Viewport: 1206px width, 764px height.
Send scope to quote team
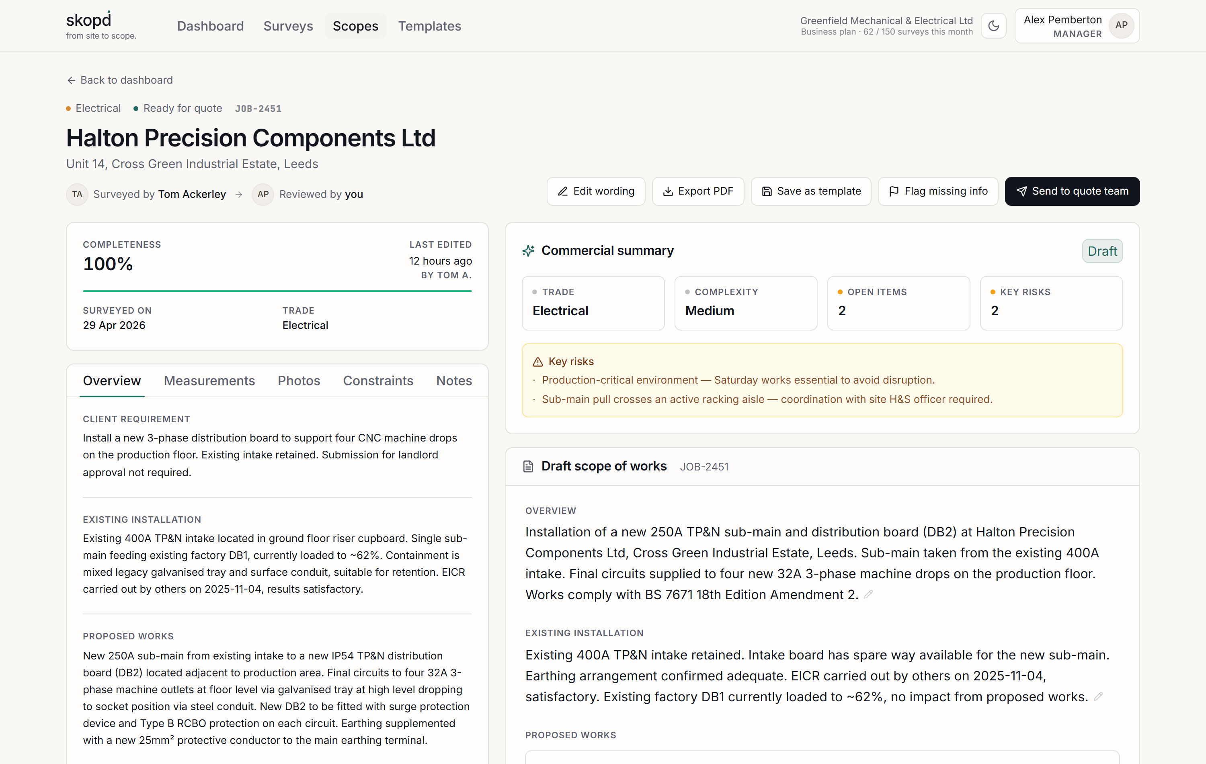tap(1072, 191)
